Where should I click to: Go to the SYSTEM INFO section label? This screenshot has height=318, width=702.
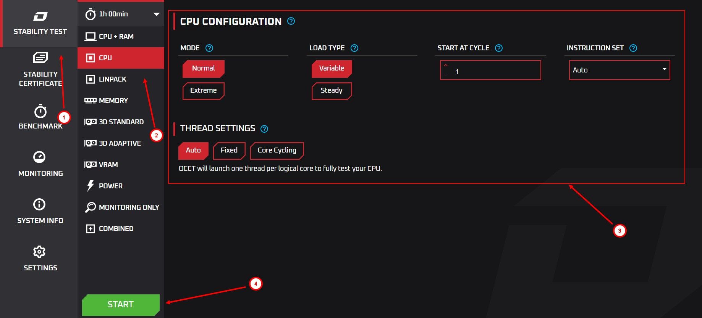pyautogui.click(x=40, y=221)
